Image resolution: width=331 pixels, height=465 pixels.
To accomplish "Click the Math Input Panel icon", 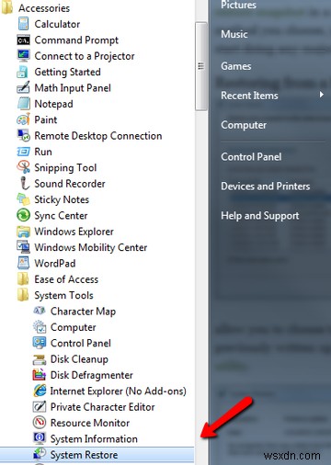I will pos(23,87).
